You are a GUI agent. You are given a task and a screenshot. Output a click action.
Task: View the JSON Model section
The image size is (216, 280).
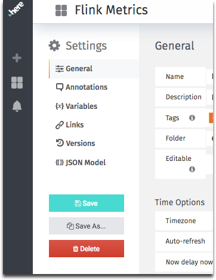(81, 162)
